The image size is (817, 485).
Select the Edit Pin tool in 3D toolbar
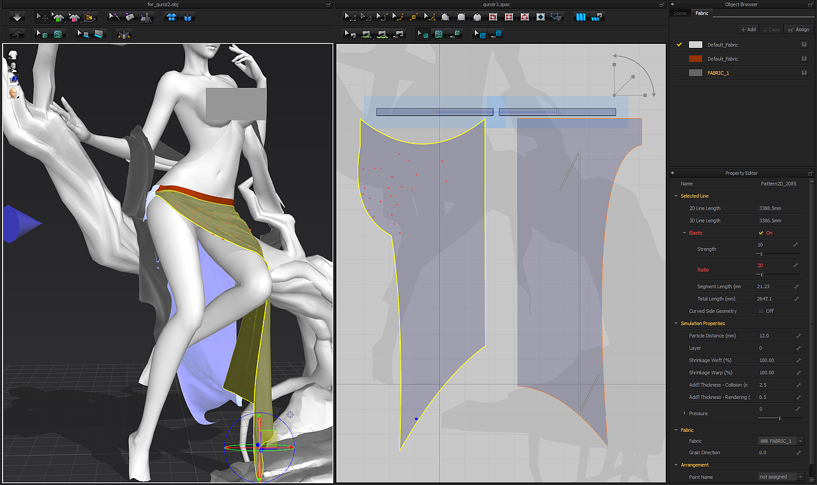click(x=114, y=17)
